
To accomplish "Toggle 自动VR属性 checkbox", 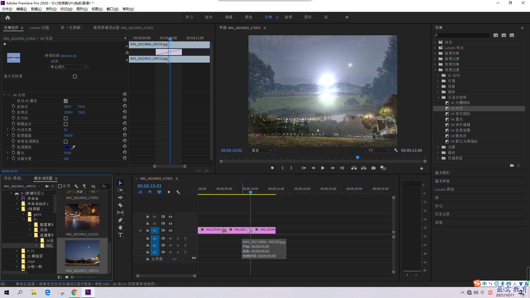I will click(x=66, y=101).
